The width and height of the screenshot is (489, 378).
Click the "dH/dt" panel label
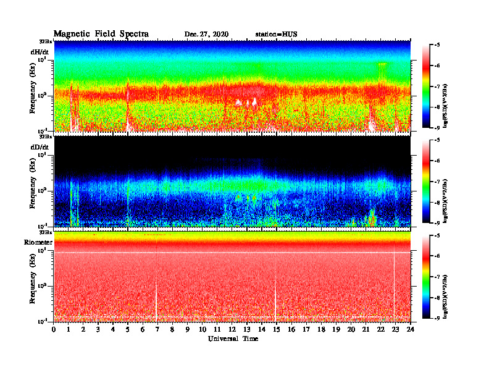pos(40,52)
